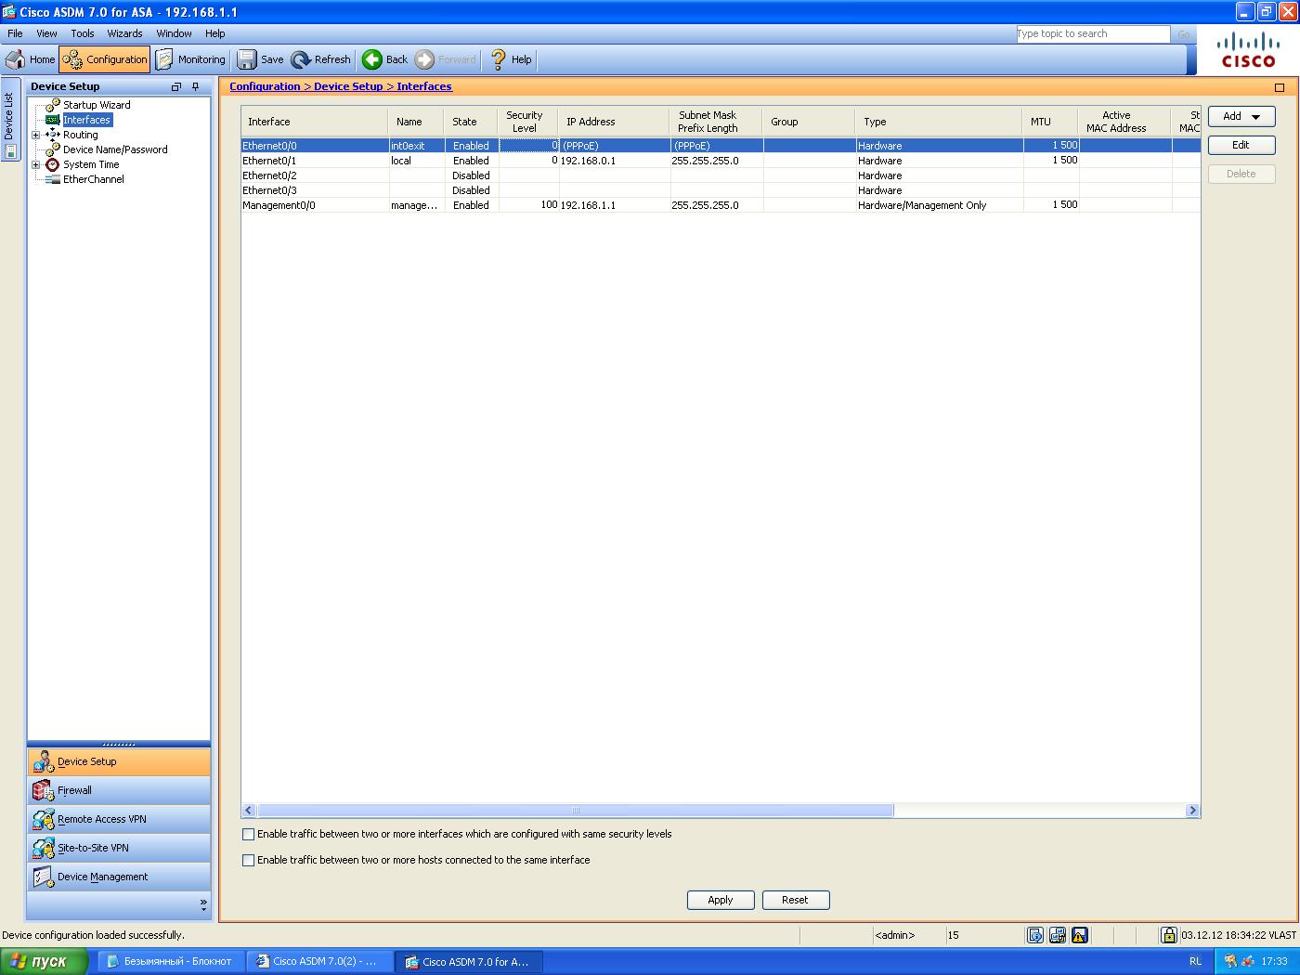Click the horizontal scrollbar thumb
Viewport: 1300px width, 975px height.
pyautogui.click(x=575, y=811)
